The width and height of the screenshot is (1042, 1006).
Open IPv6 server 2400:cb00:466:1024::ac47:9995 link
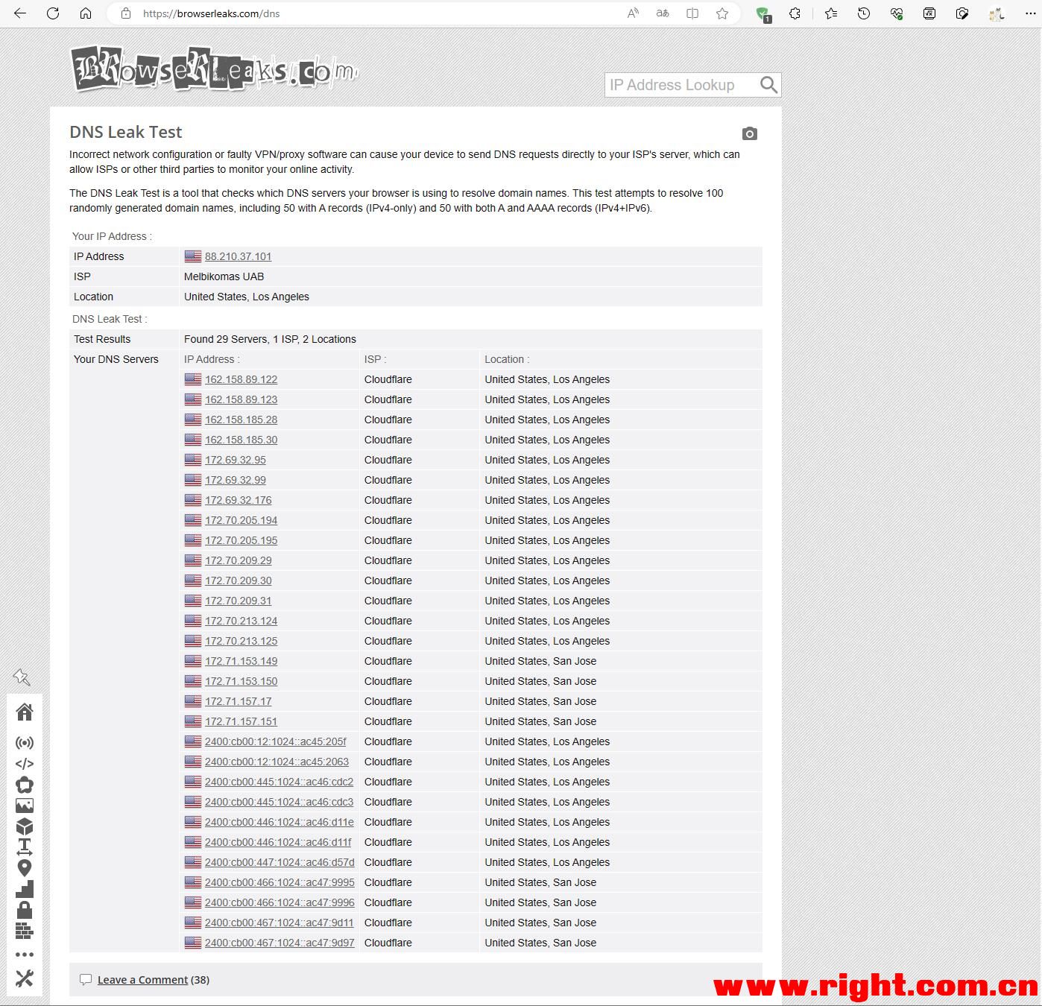coord(280,882)
